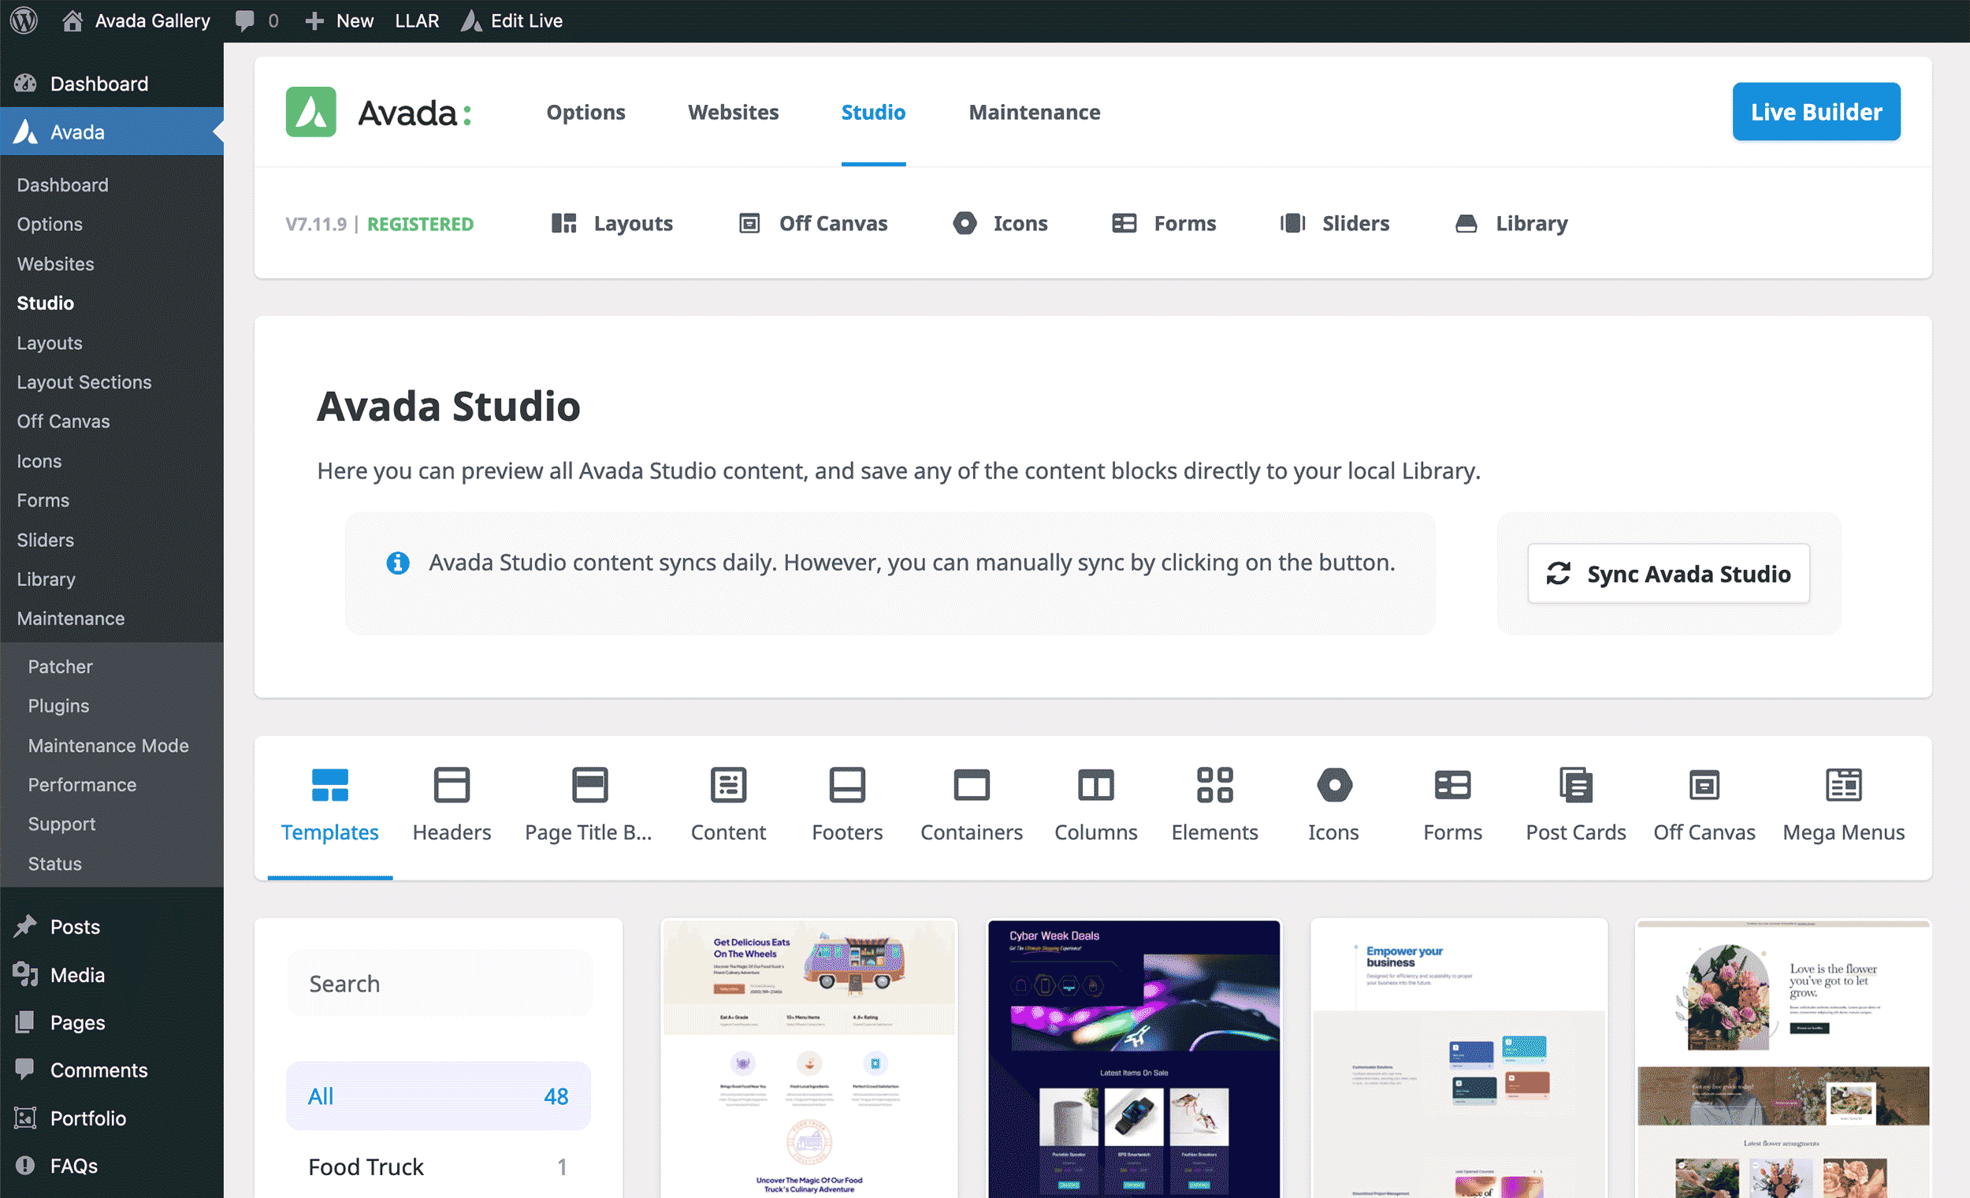1970x1198 pixels.
Task: Select the Mega Menus category icon
Action: (1844, 783)
